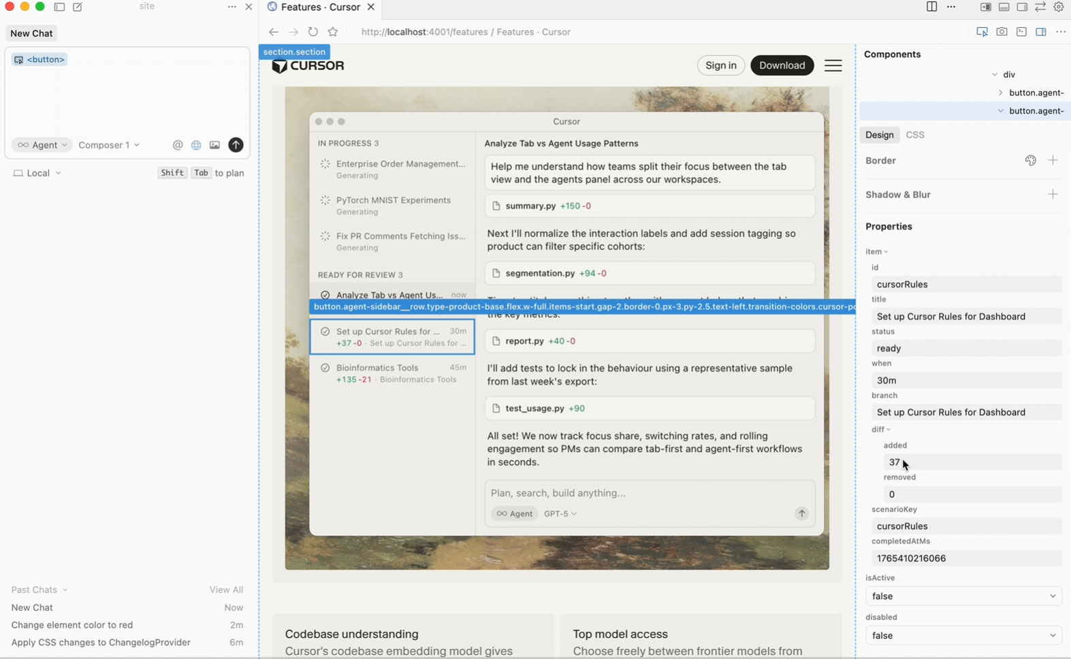The image size is (1071, 659).
Task: Select the Design tab
Action: (880, 135)
